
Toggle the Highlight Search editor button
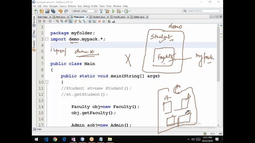[70, 21]
